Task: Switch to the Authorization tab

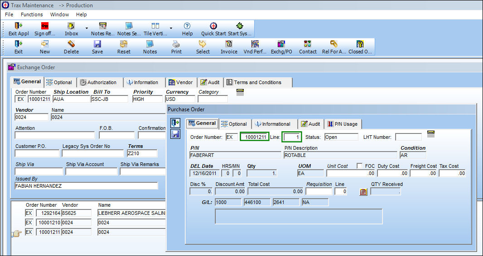Action: (x=99, y=82)
